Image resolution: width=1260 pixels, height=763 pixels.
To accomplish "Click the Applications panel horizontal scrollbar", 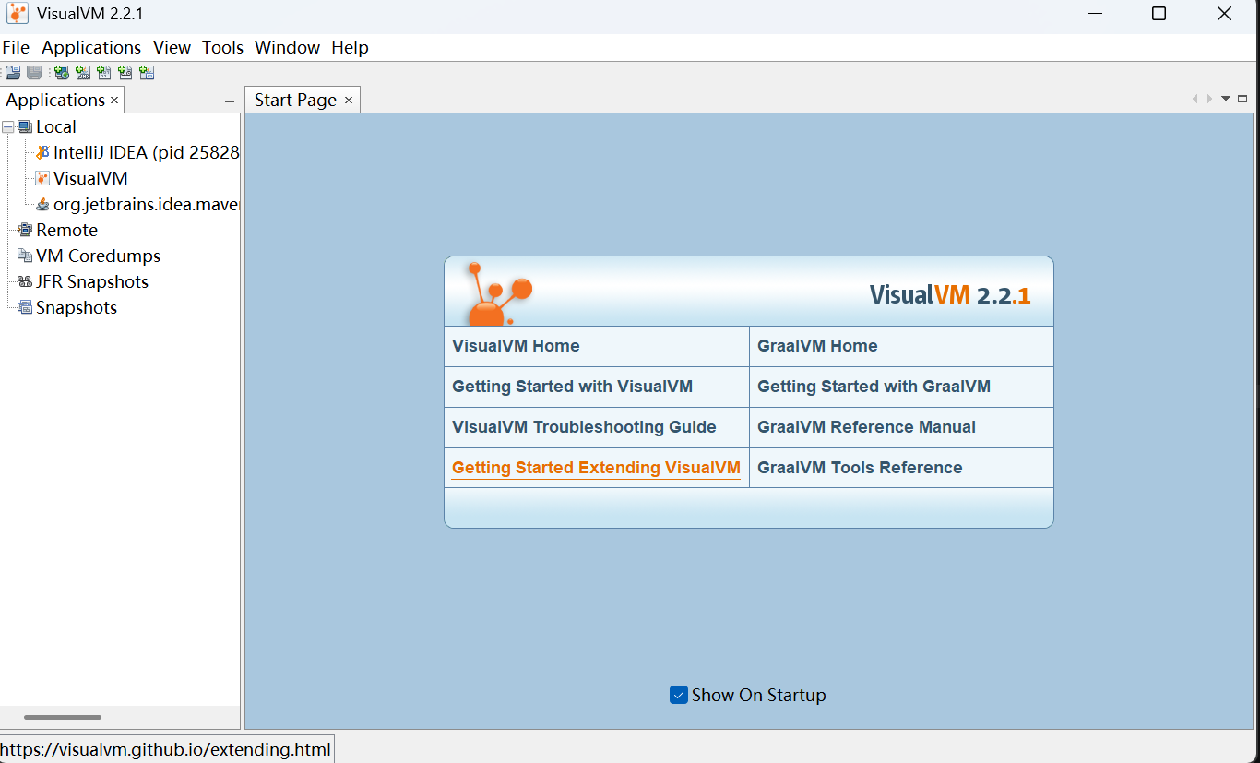I will [x=63, y=717].
